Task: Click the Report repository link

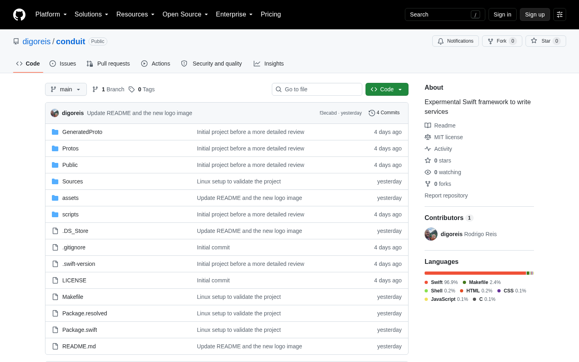Action: tap(446, 195)
